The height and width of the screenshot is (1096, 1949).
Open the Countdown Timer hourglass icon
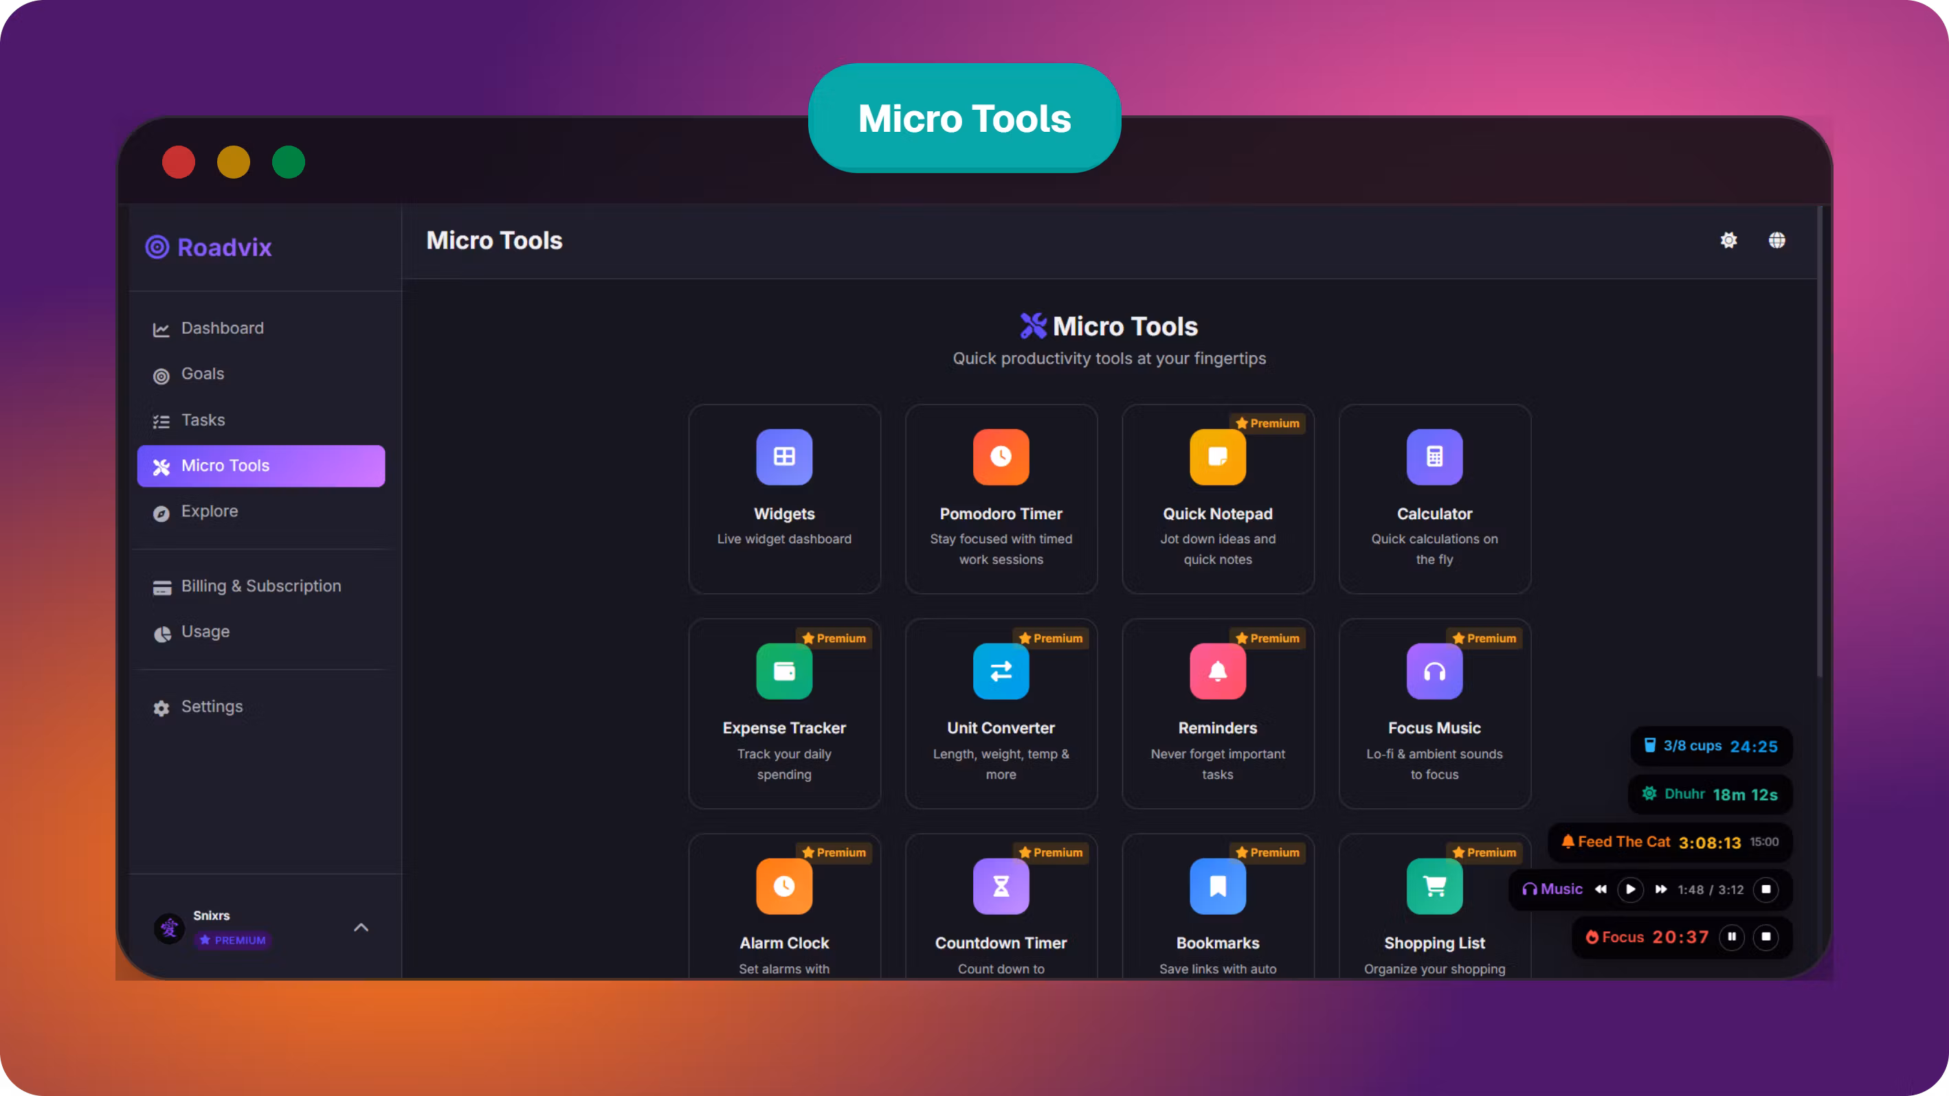[x=1001, y=886]
